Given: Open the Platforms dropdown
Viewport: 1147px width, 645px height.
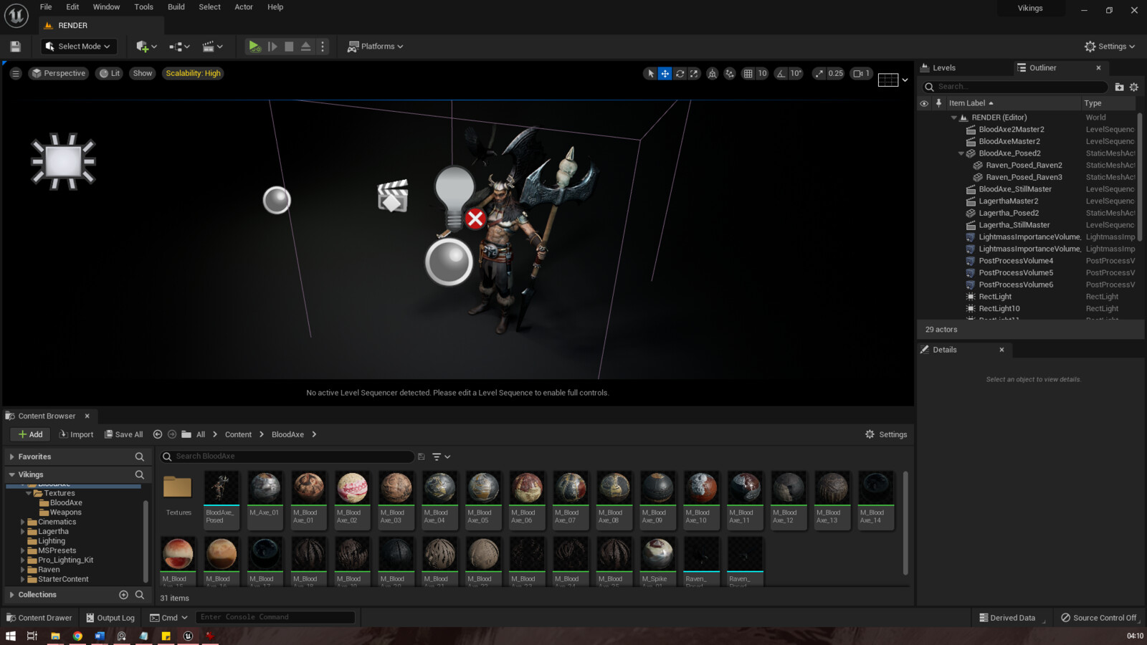Looking at the screenshot, I should click(376, 46).
